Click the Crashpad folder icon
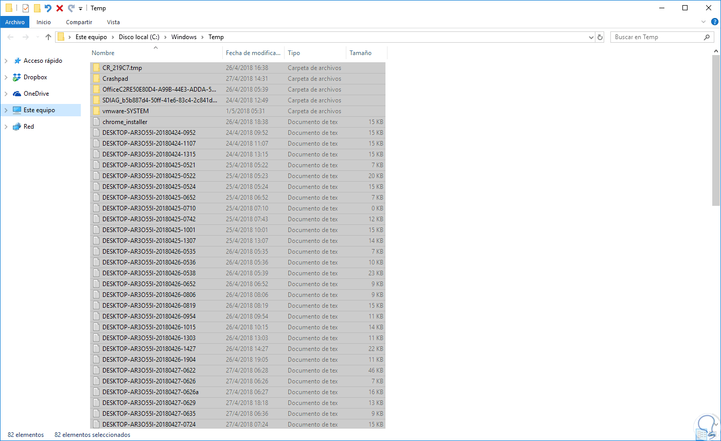This screenshot has width=721, height=441. (x=96, y=79)
